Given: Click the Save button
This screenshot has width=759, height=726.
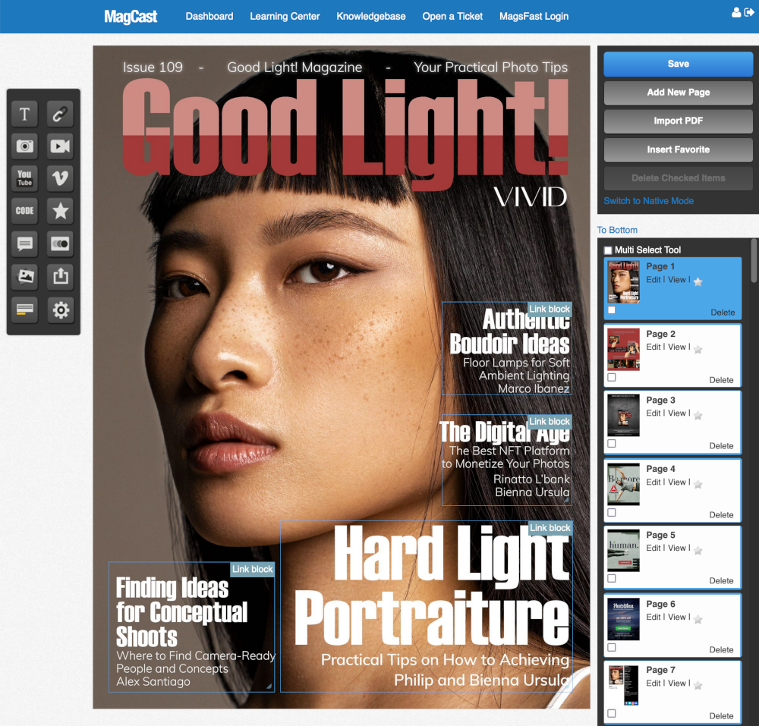Looking at the screenshot, I should pos(678,64).
